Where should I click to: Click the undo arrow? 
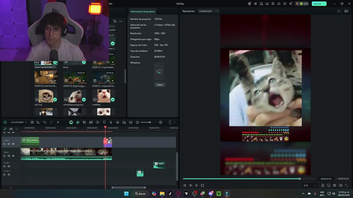coord(45,122)
